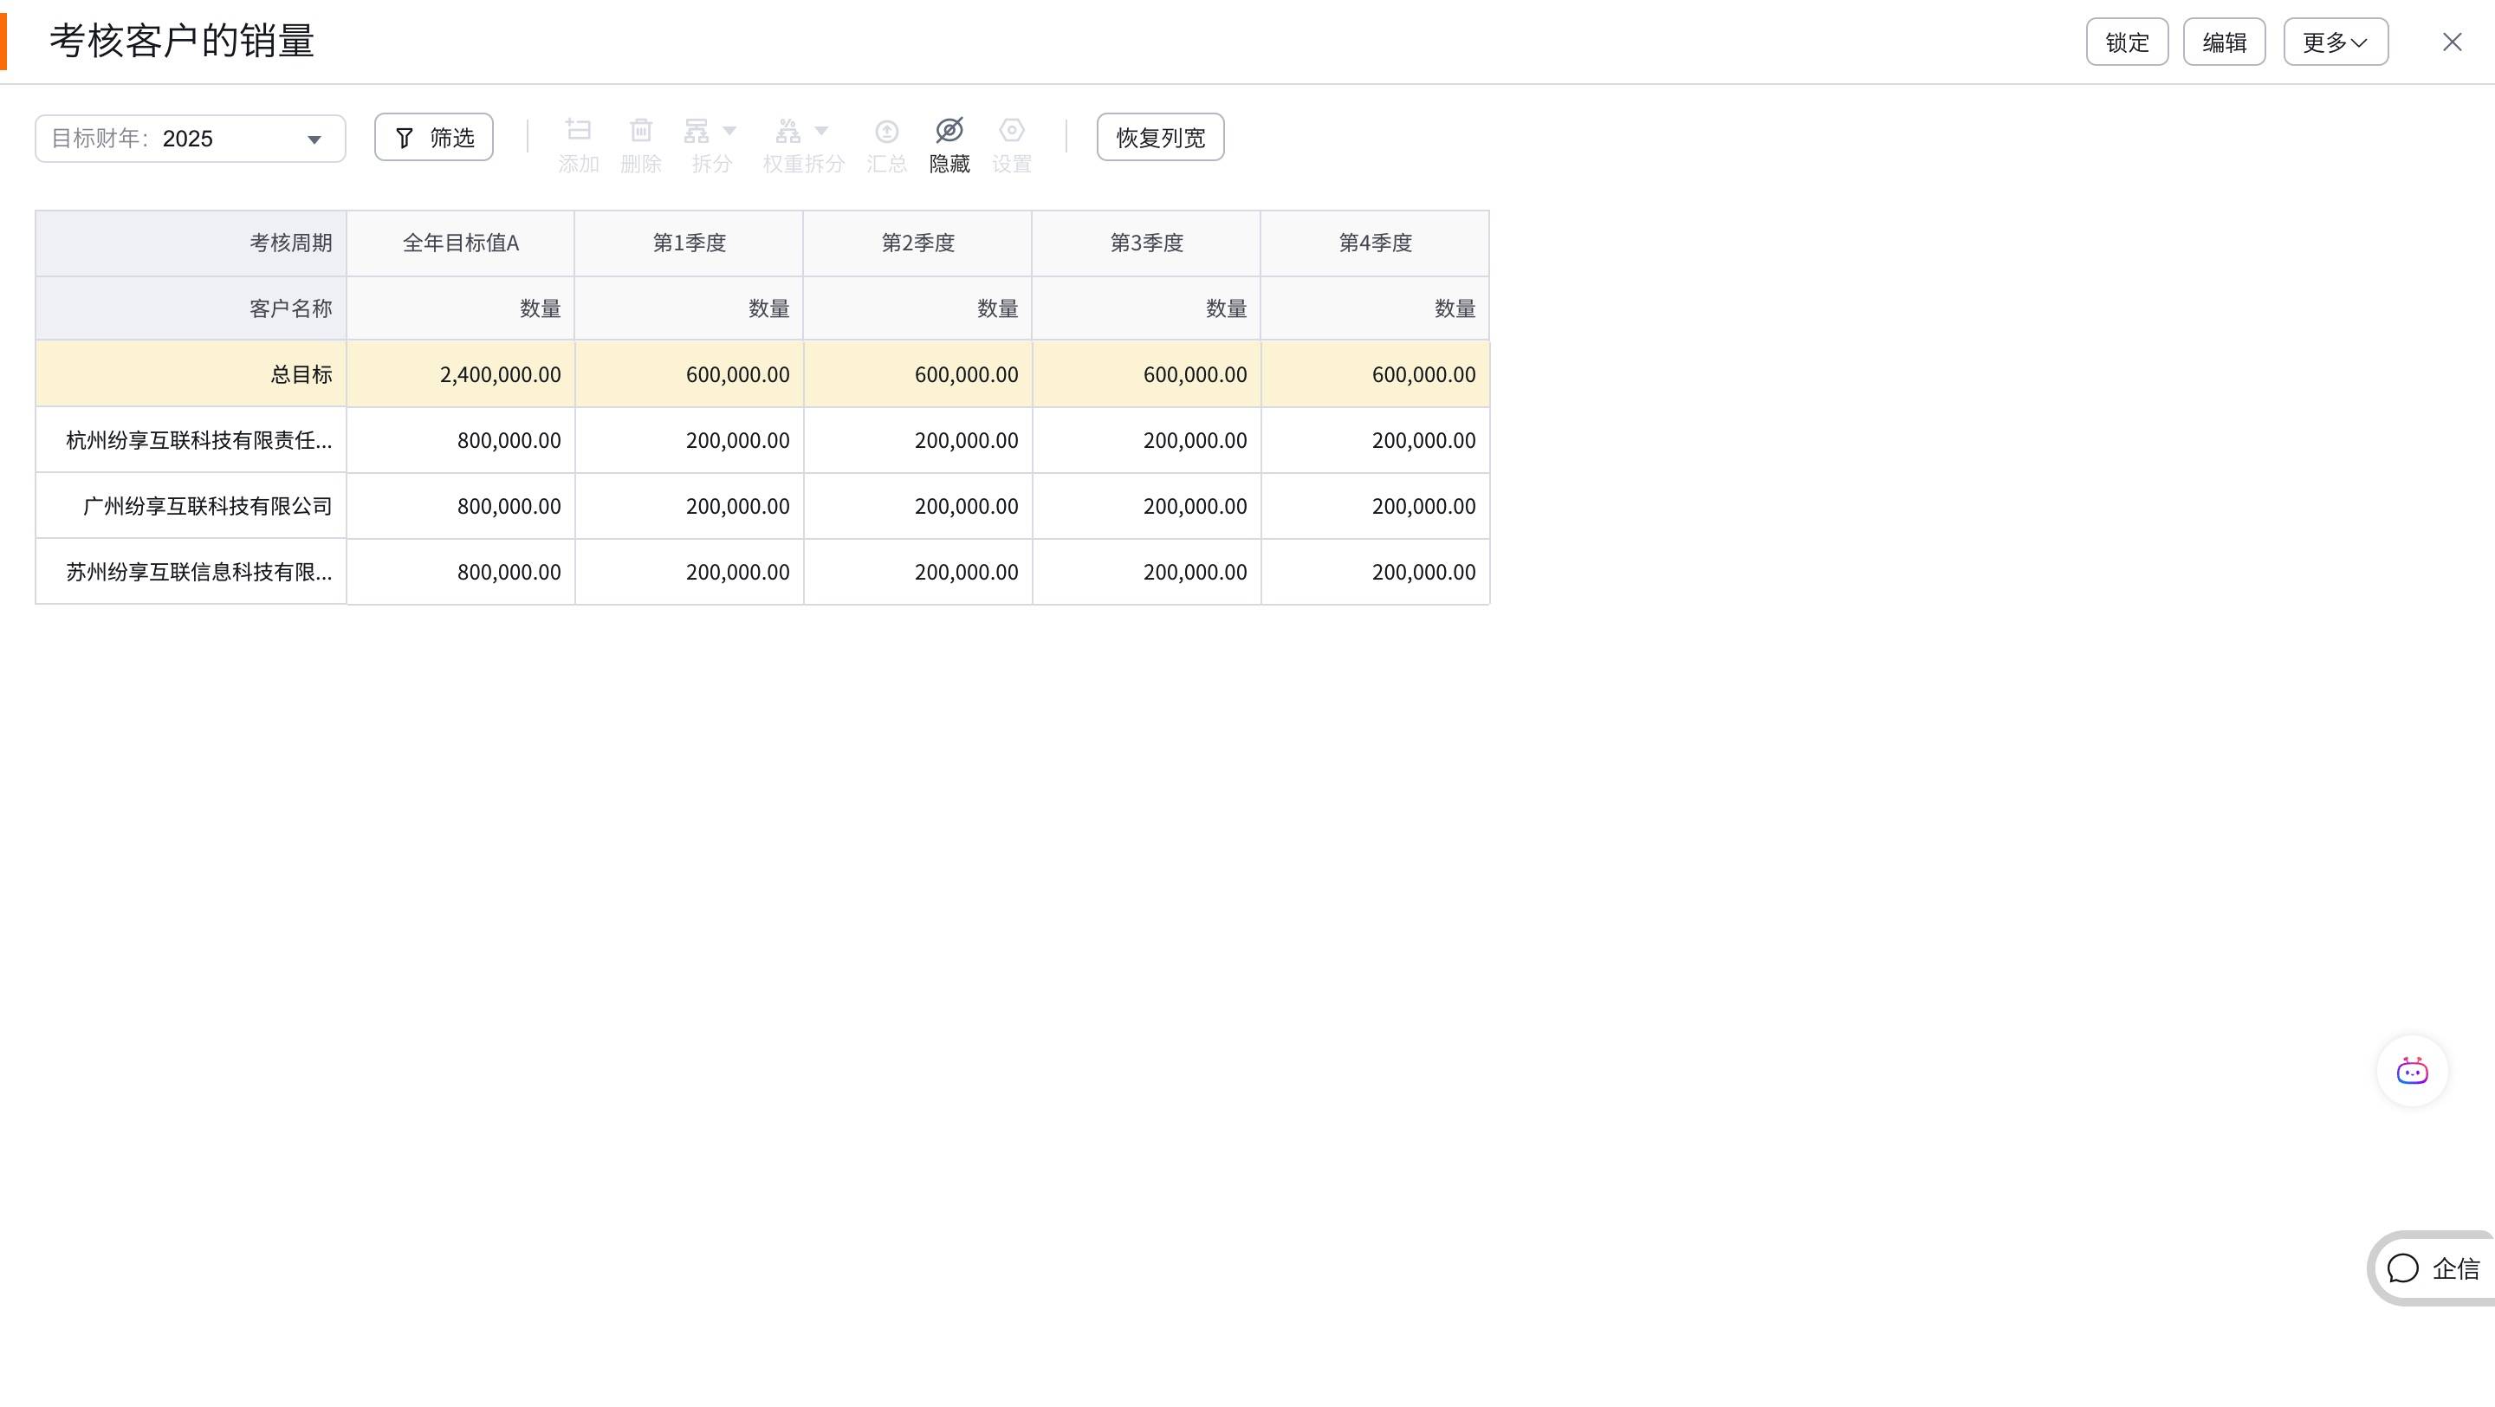Click the Lock (锁定) button
Viewport: 2495px width, 1407px height.
pos(2127,42)
